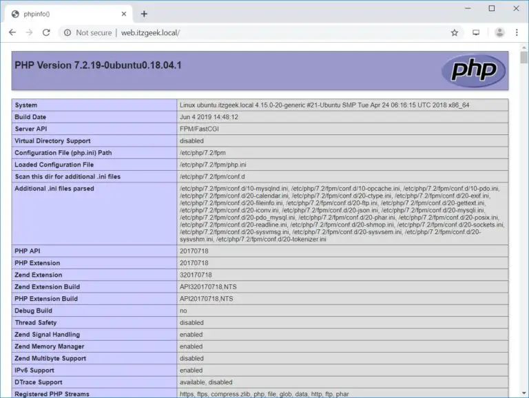Open the Not secure site info icon
The width and height of the screenshot is (529, 398).
coord(67,32)
